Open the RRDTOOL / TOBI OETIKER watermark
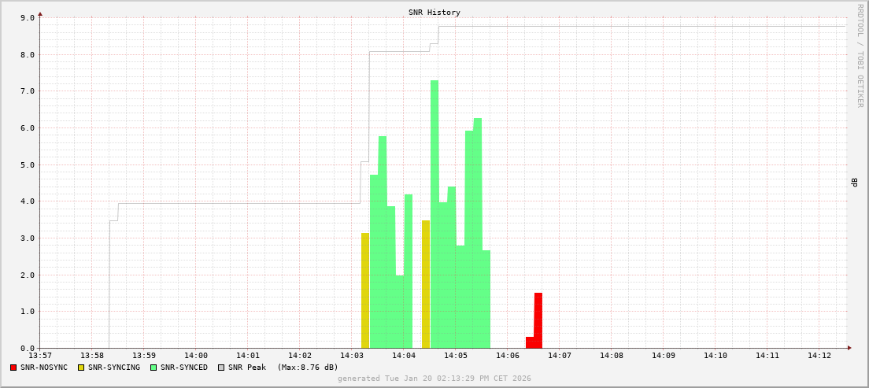This screenshot has width=869, height=388. point(860,55)
